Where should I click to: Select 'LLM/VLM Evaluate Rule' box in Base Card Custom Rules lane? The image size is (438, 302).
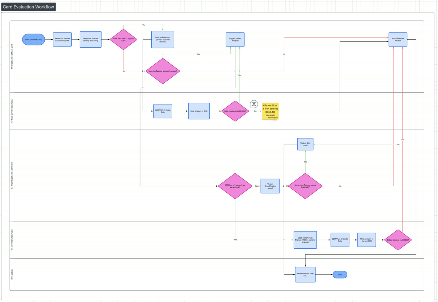tap(163, 111)
